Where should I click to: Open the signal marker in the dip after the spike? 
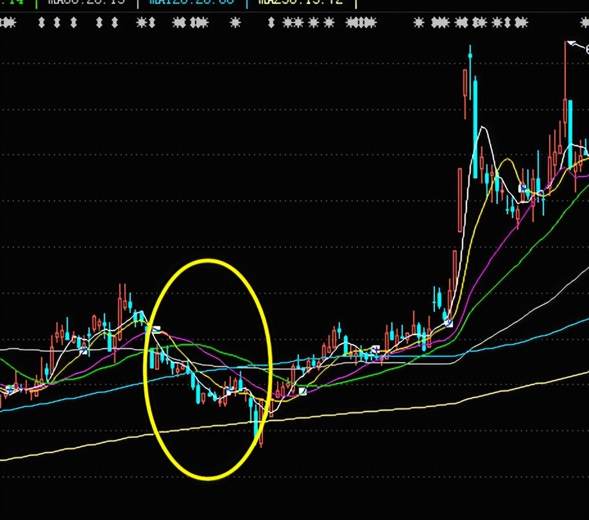pos(522,188)
